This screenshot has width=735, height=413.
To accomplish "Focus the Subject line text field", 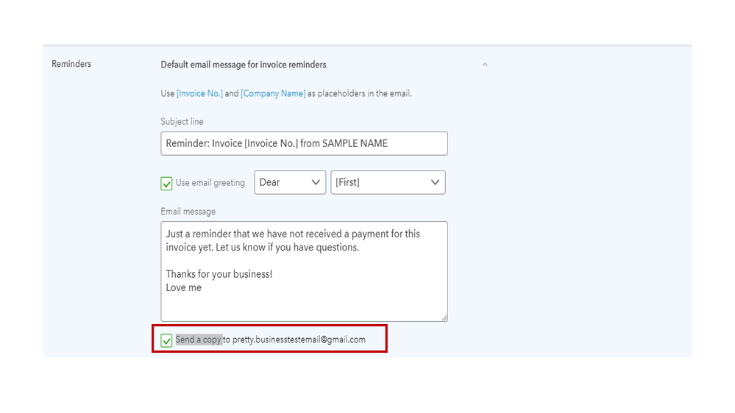I will coord(303,143).
